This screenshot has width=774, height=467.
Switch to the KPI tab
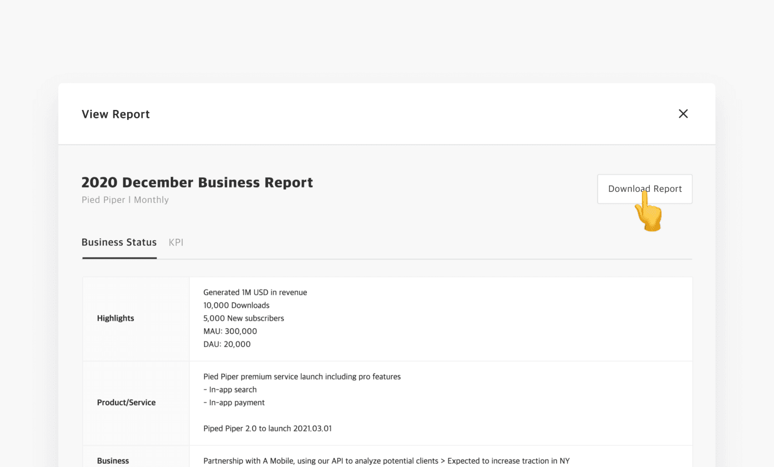click(x=176, y=242)
